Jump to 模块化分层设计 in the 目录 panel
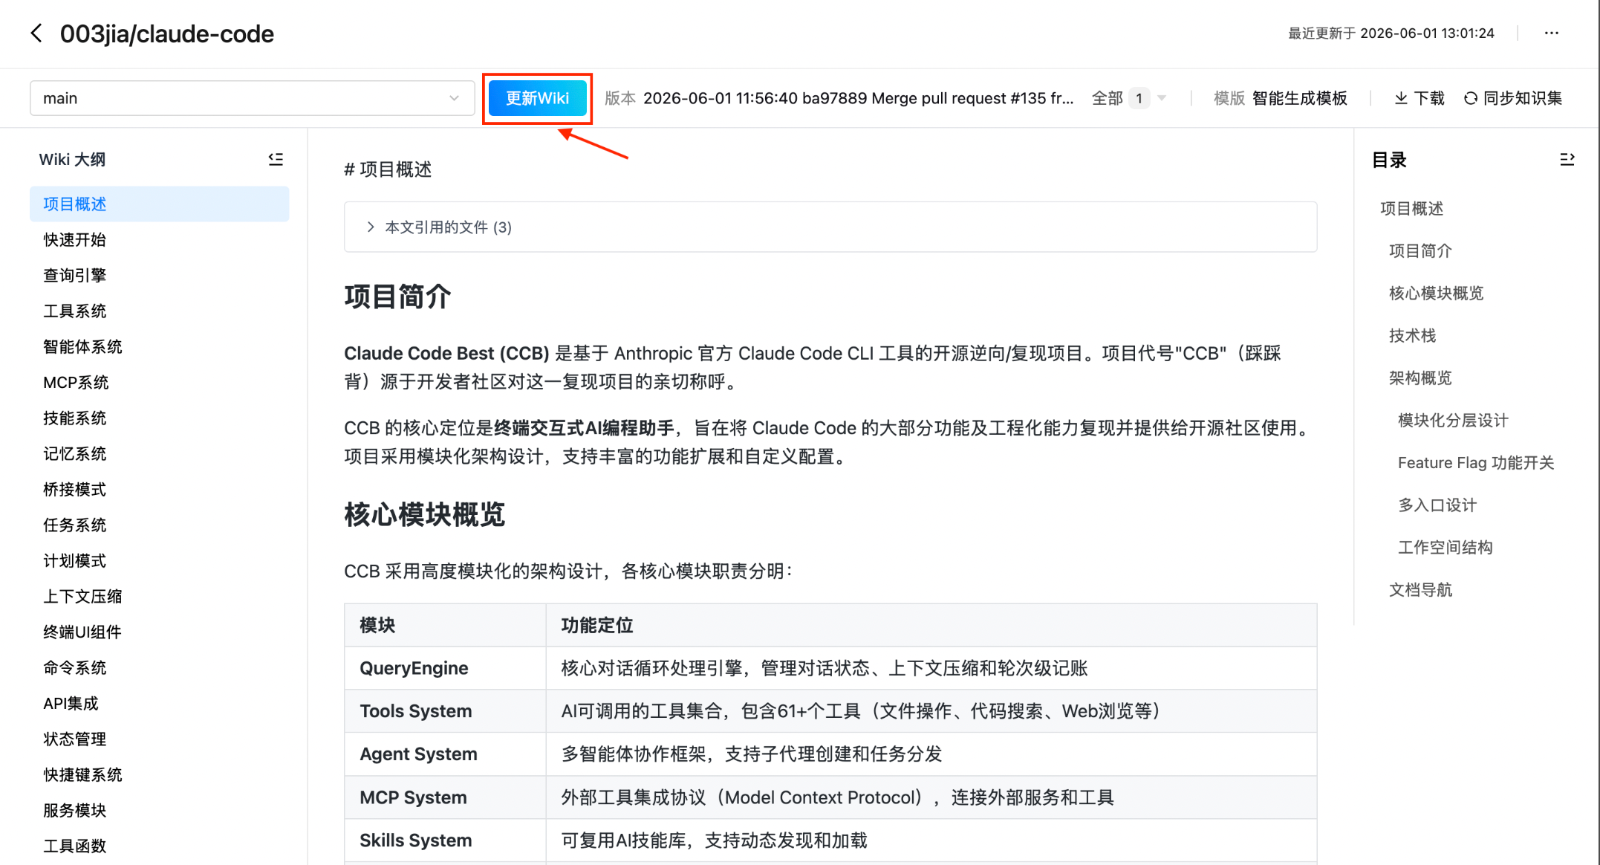Image resolution: width=1600 pixels, height=865 pixels. [x=1453, y=420]
